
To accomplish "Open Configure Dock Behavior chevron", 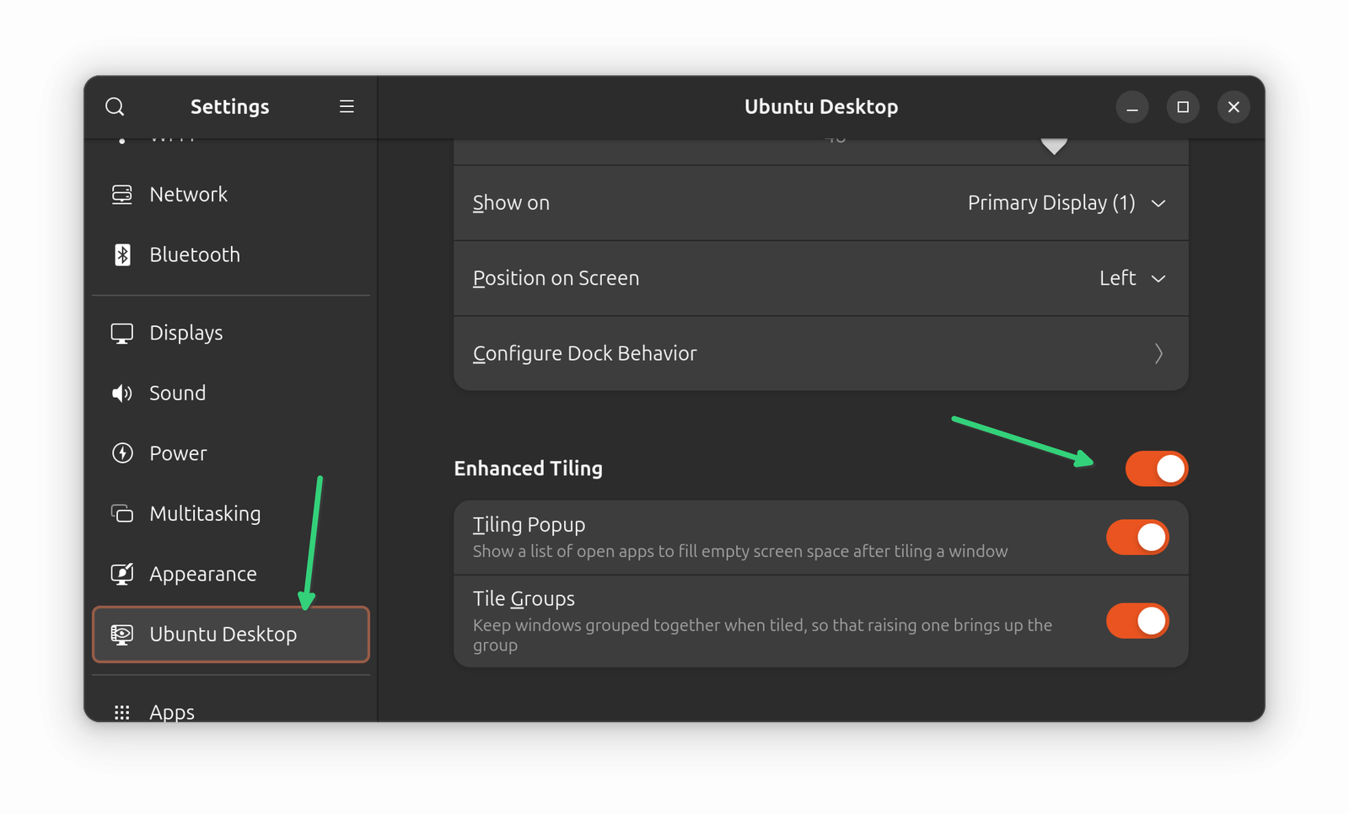I will (x=1158, y=353).
